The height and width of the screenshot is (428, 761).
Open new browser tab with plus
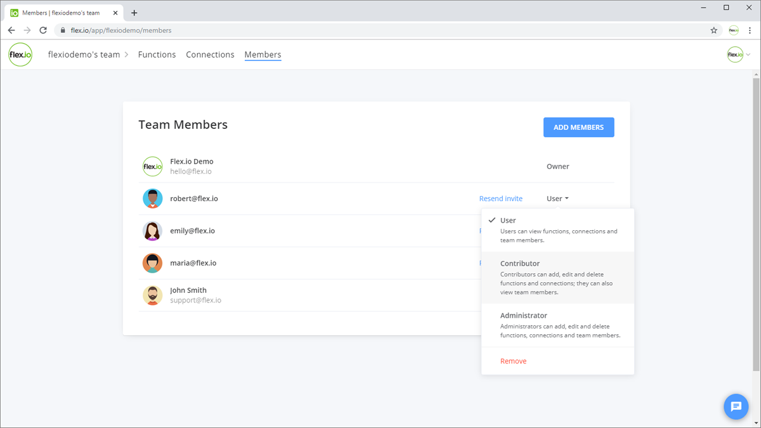point(134,13)
